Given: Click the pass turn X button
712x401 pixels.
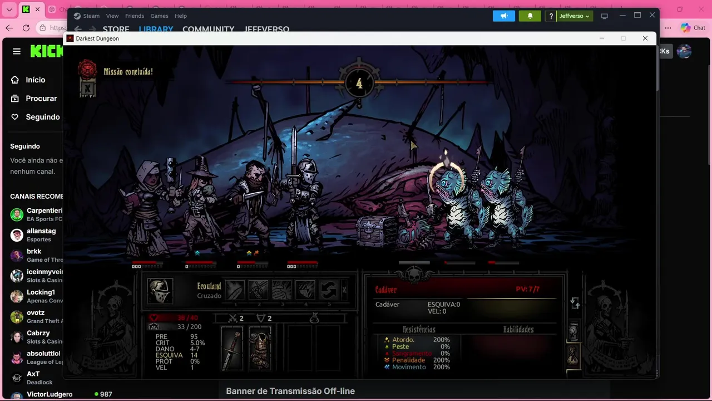Looking at the screenshot, I should pyautogui.click(x=344, y=290).
